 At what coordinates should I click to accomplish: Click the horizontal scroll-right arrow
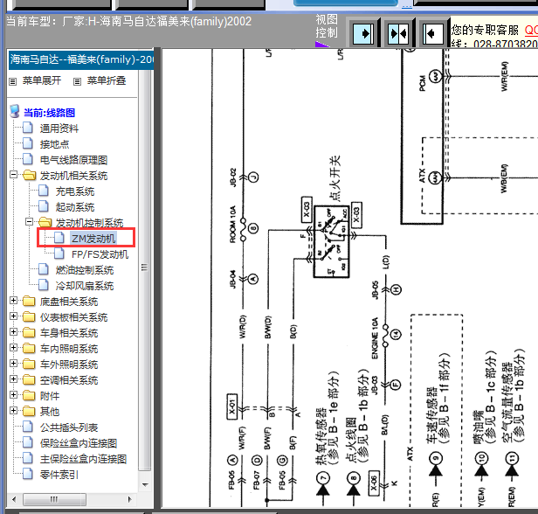(129, 500)
